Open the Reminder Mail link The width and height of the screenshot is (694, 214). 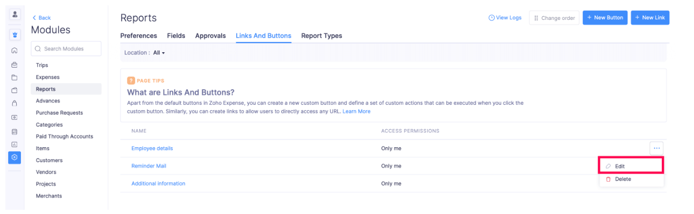[x=149, y=166]
